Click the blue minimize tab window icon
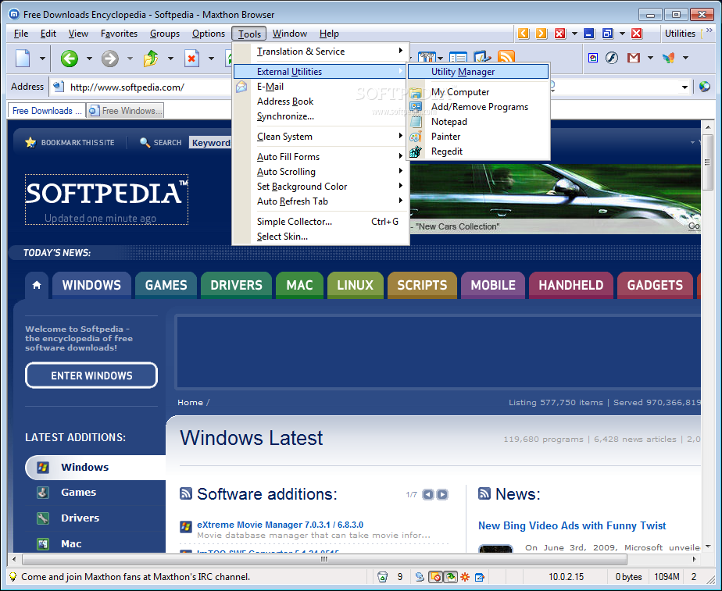Screen dimensions: 722x591 point(589,34)
